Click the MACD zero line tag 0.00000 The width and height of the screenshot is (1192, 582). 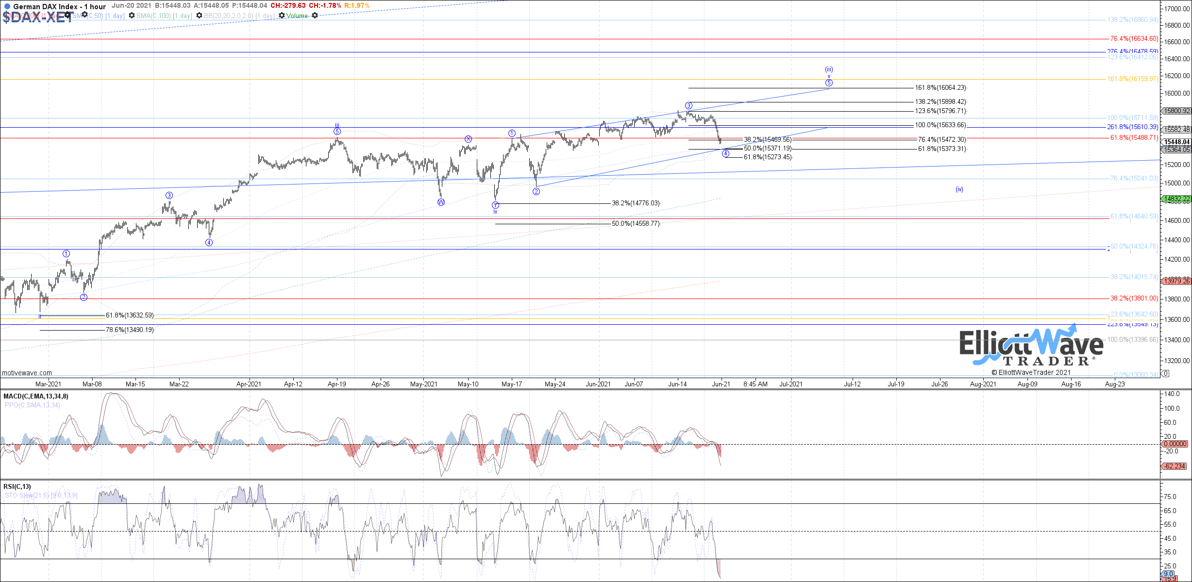tap(1175, 444)
